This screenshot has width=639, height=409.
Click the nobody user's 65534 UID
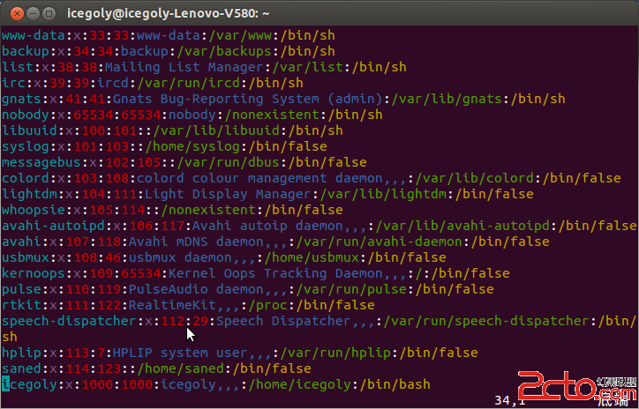click(93, 115)
